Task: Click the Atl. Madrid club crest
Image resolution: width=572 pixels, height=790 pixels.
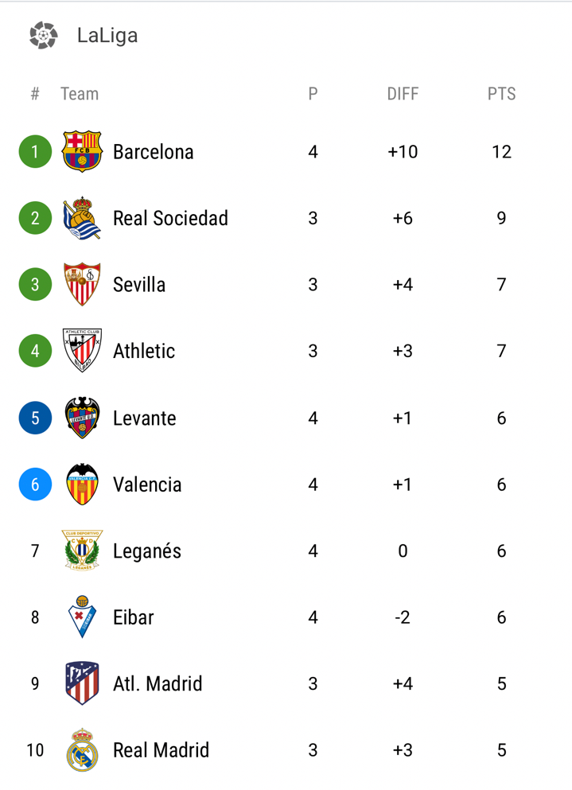Action: pos(82,683)
